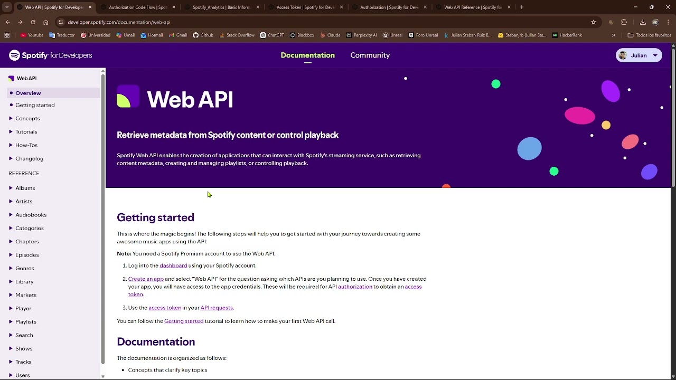Screen dimensions: 676x380
Task: Follow the authorization link in step two
Action: click(x=355, y=287)
